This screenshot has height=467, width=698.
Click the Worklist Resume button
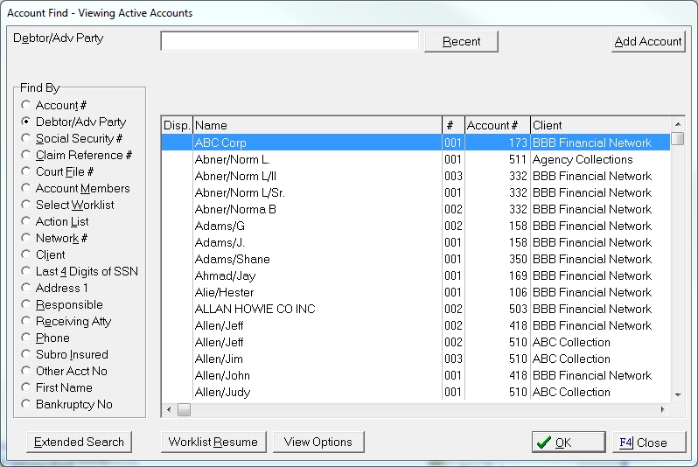click(x=213, y=442)
